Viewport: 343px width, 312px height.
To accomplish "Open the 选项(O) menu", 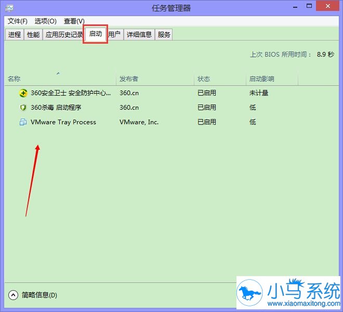I will pos(46,21).
